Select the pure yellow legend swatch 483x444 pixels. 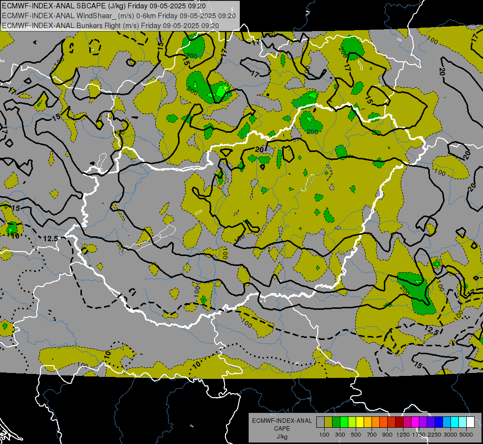point(360,422)
